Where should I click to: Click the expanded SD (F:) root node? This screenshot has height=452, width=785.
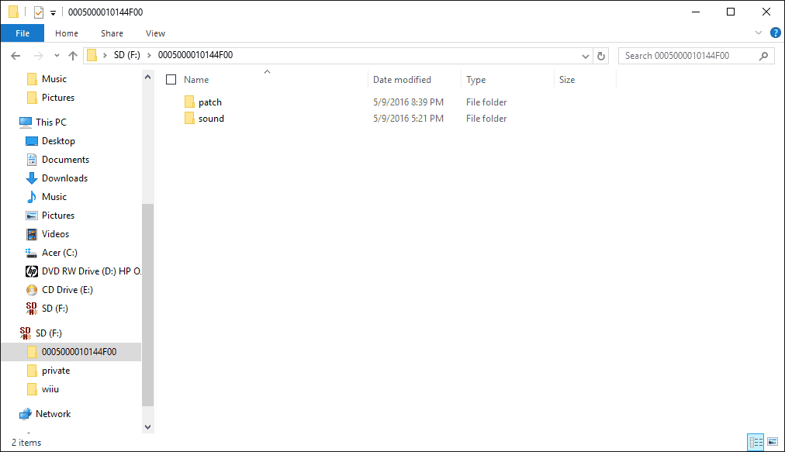49,333
